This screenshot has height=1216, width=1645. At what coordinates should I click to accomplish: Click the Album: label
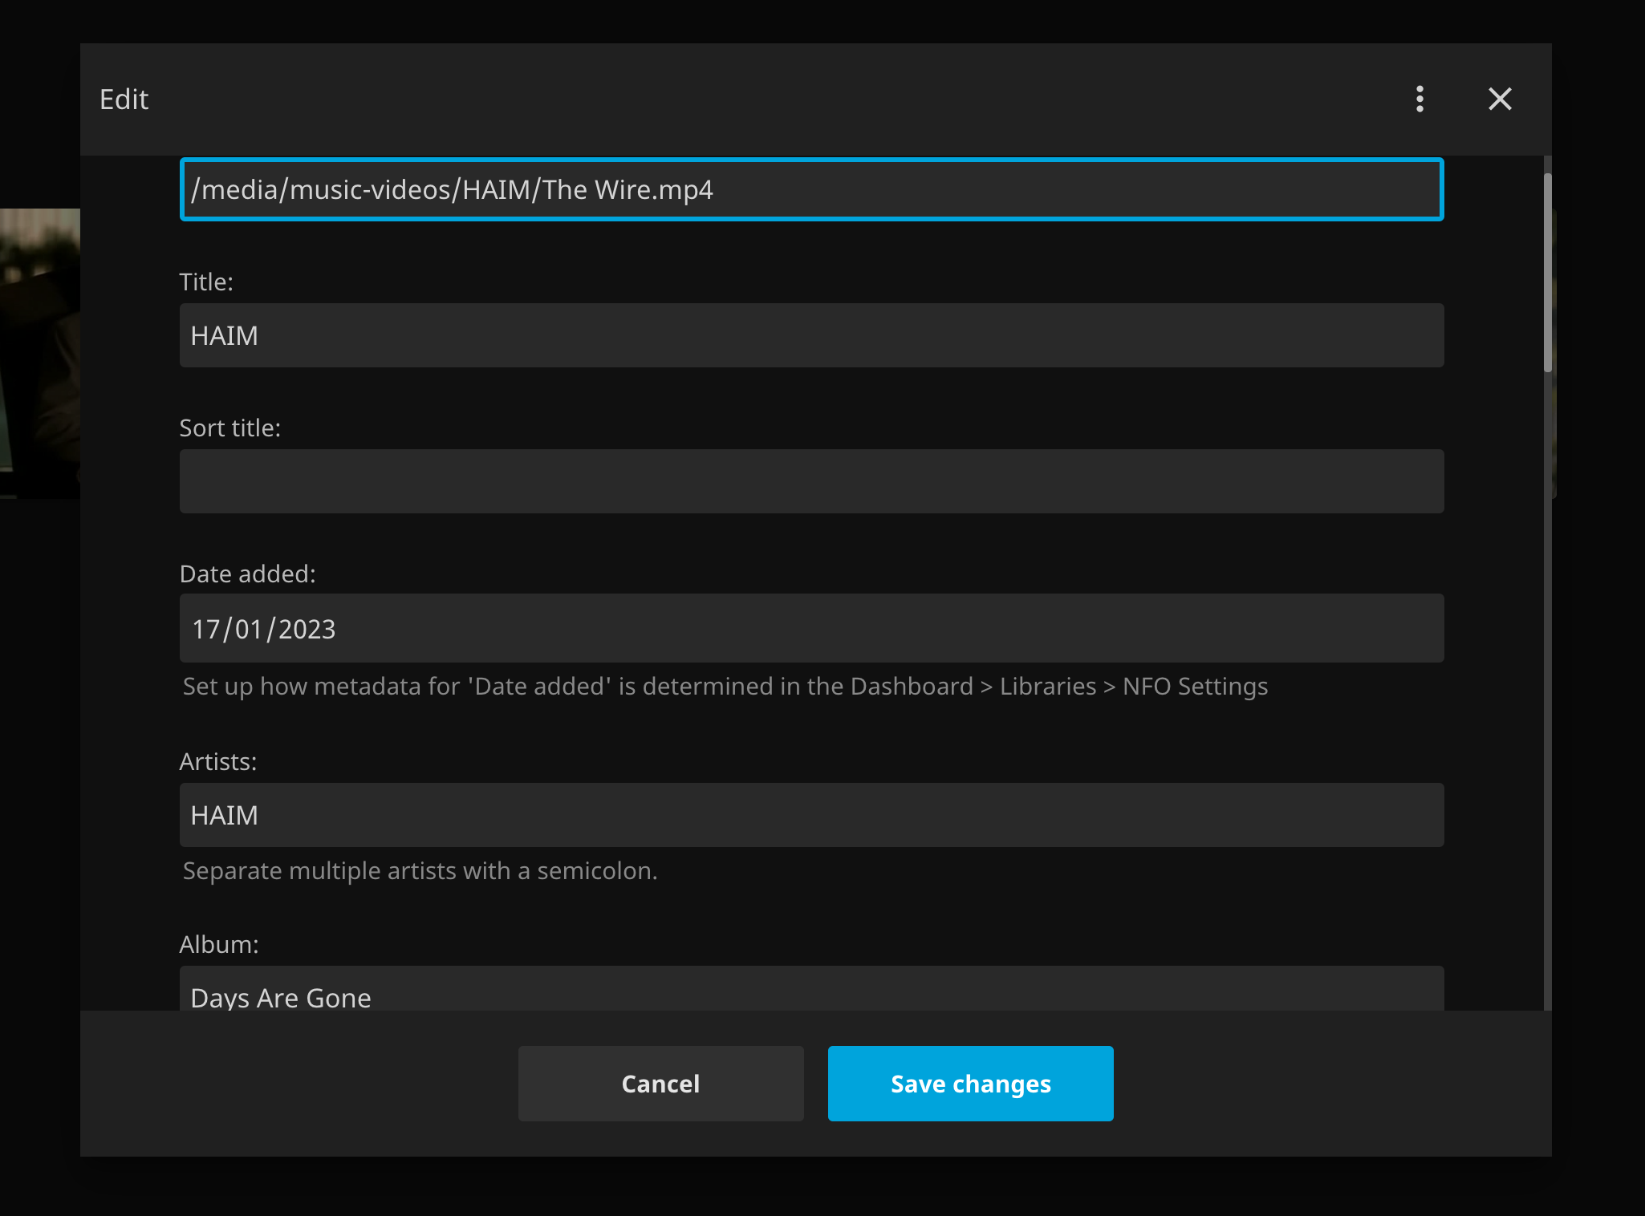(218, 945)
